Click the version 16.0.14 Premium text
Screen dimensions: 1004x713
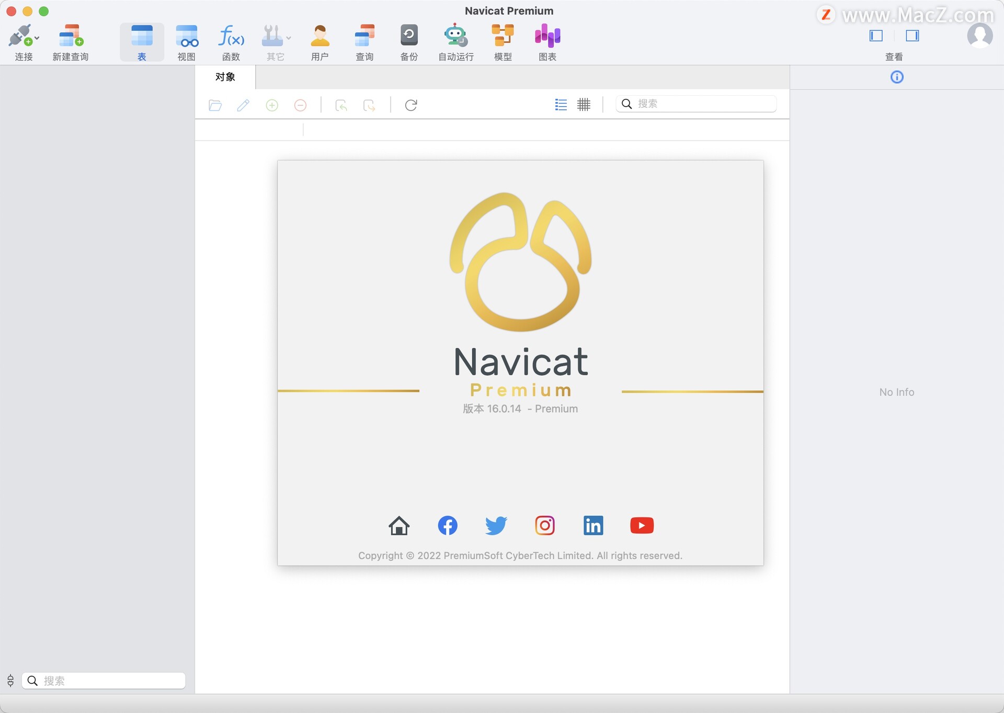pos(520,409)
